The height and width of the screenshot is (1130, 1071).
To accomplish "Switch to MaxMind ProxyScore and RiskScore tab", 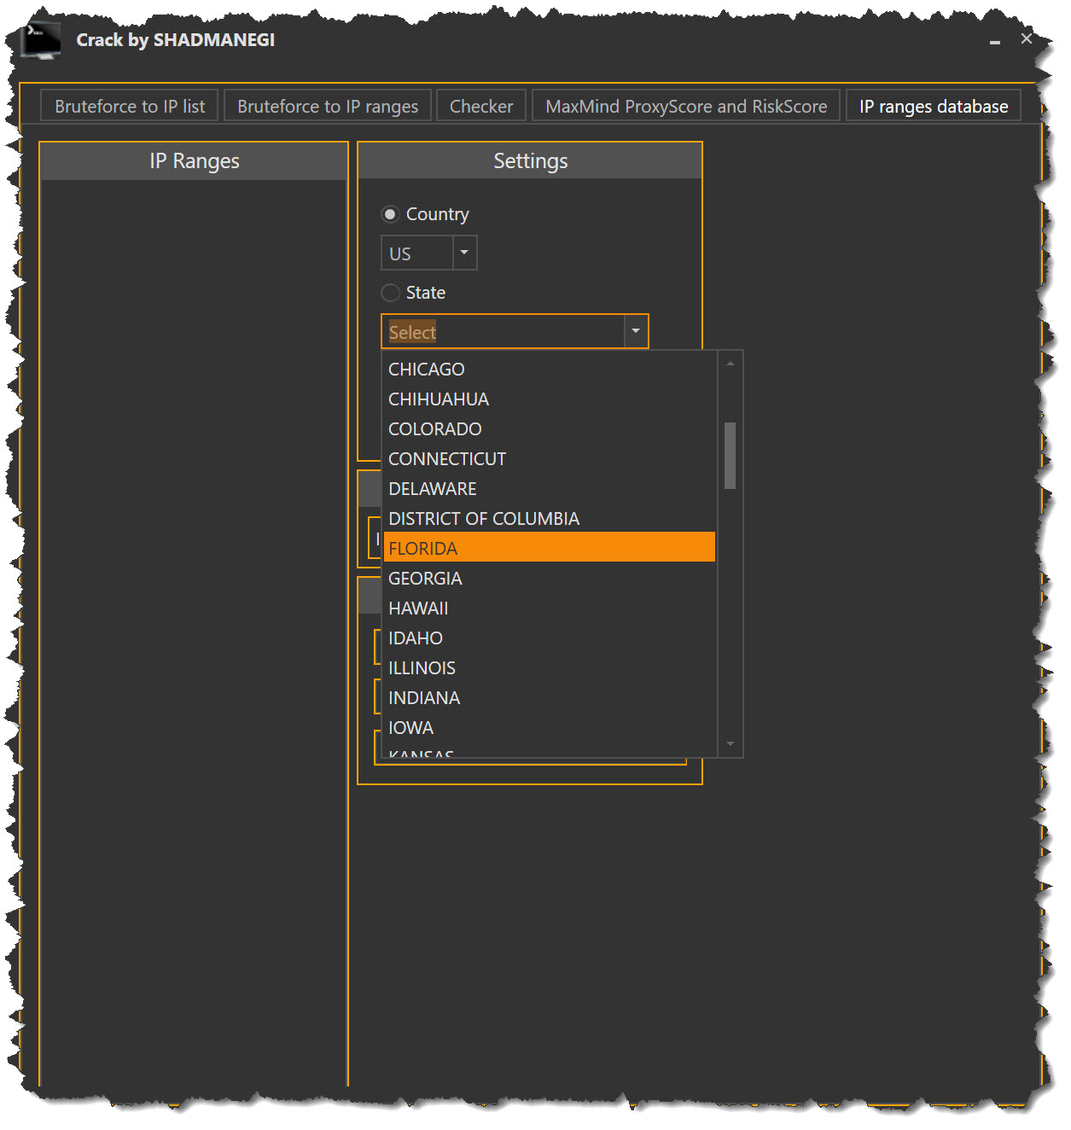I will (686, 106).
